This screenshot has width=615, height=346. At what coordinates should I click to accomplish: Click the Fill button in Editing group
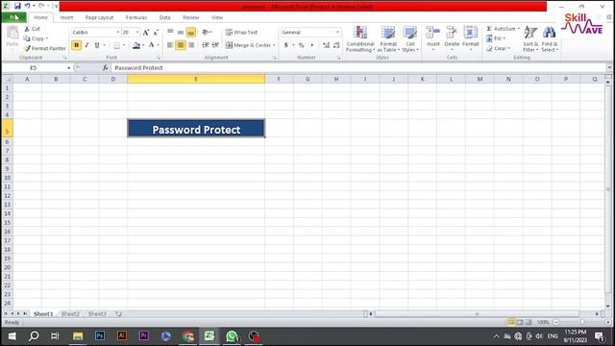496,38
